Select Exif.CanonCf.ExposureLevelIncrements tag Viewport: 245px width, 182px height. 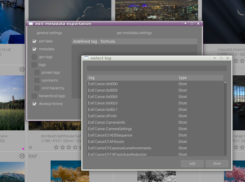155,148
